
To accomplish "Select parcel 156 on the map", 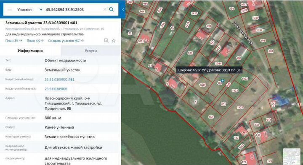I will click(x=232, y=8).
